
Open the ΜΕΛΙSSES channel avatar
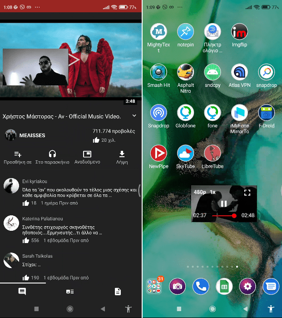(x=10, y=135)
